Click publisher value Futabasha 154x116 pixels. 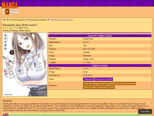[87, 56]
